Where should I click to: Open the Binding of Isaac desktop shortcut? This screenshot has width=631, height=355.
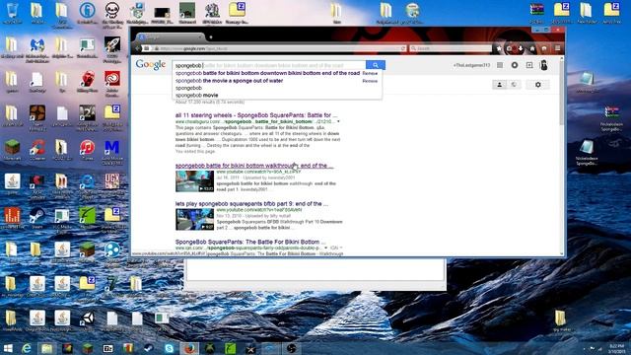click(112, 14)
